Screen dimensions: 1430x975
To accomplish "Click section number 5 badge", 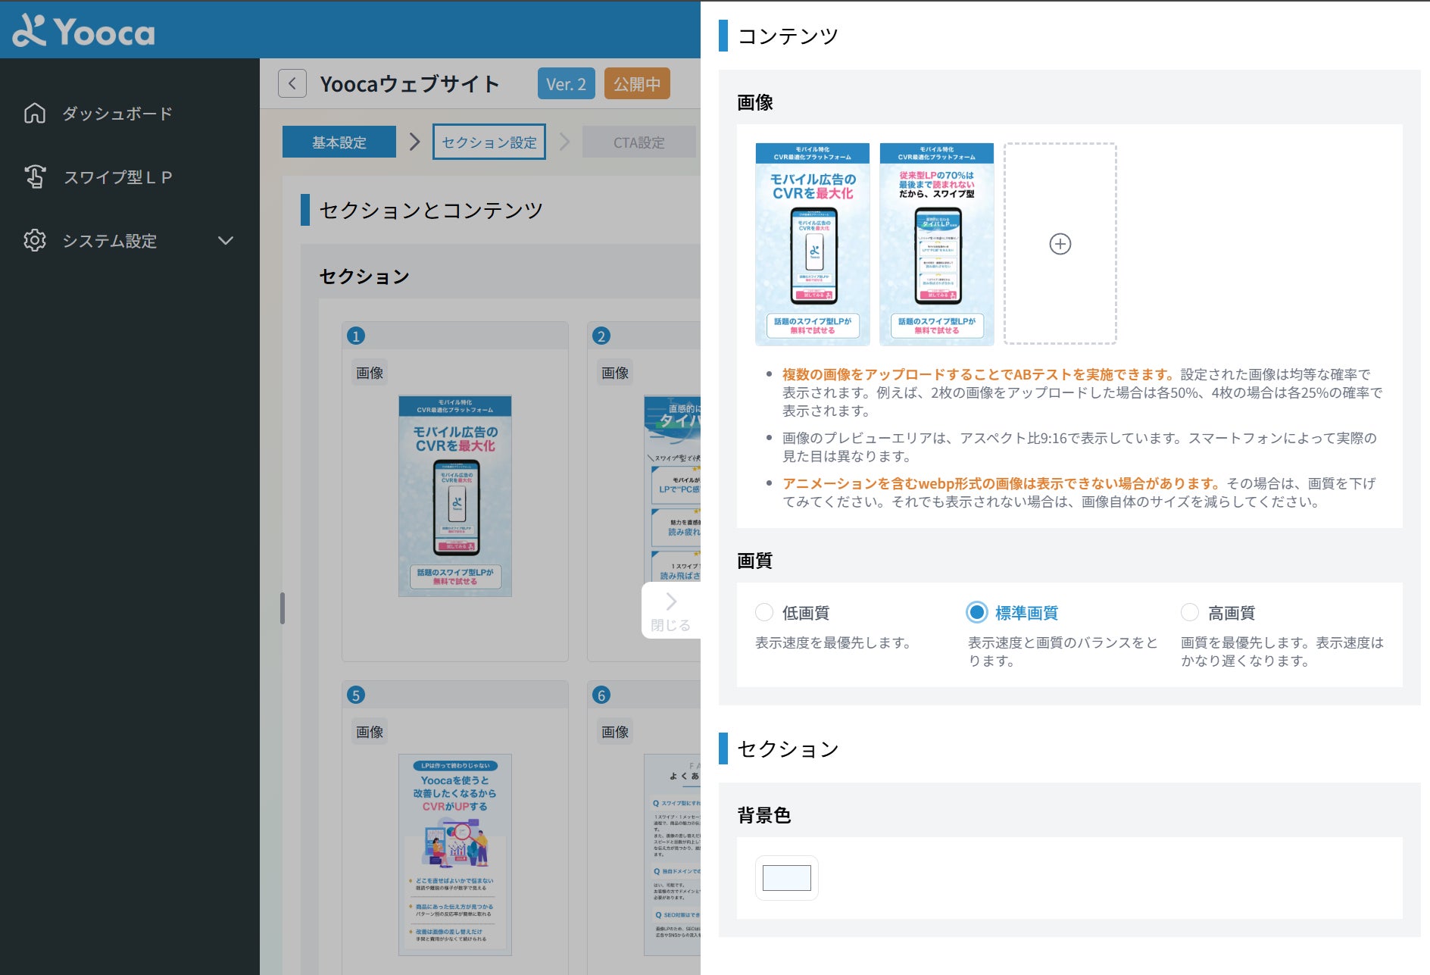I will point(356,695).
